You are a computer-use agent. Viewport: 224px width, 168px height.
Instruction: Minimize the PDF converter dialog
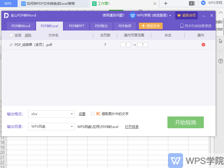click(204, 16)
